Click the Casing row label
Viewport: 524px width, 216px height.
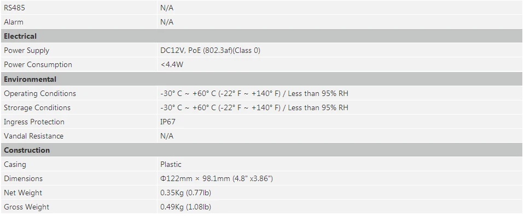15,164
